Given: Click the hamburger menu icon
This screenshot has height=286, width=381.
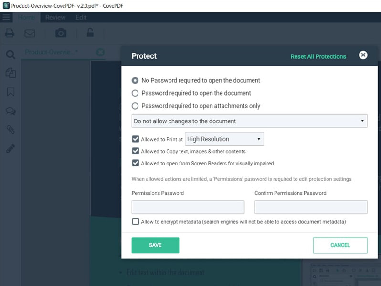Looking at the screenshot, I should point(6,18).
